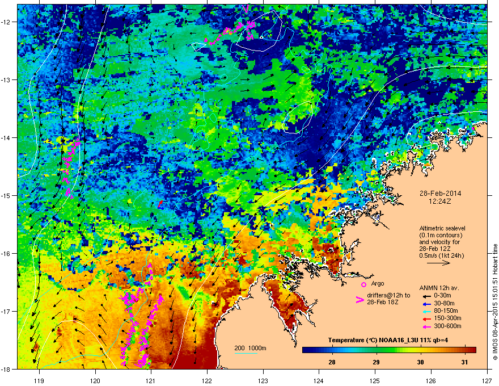The height and width of the screenshot is (386, 499).
Task: Click the "-16" latitude axis label
Action: (6, 253)
